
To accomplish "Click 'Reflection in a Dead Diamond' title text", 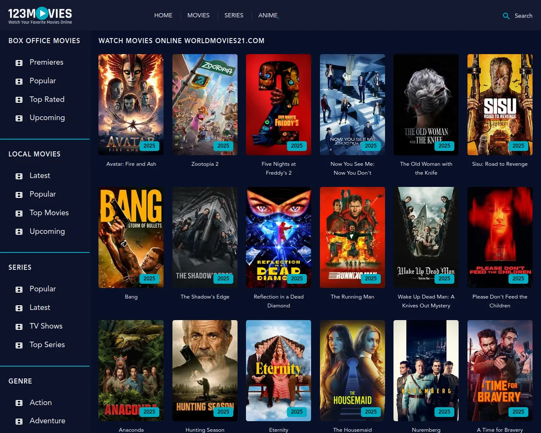I will pos(279,301).
